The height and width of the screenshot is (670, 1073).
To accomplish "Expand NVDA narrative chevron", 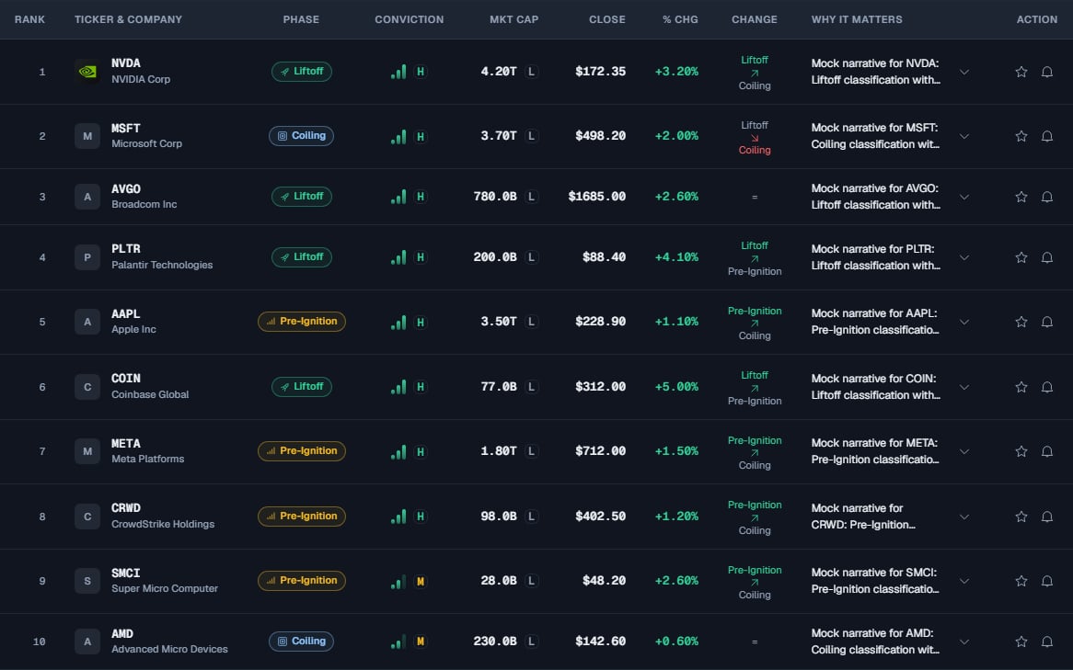I will click(964, 72).
